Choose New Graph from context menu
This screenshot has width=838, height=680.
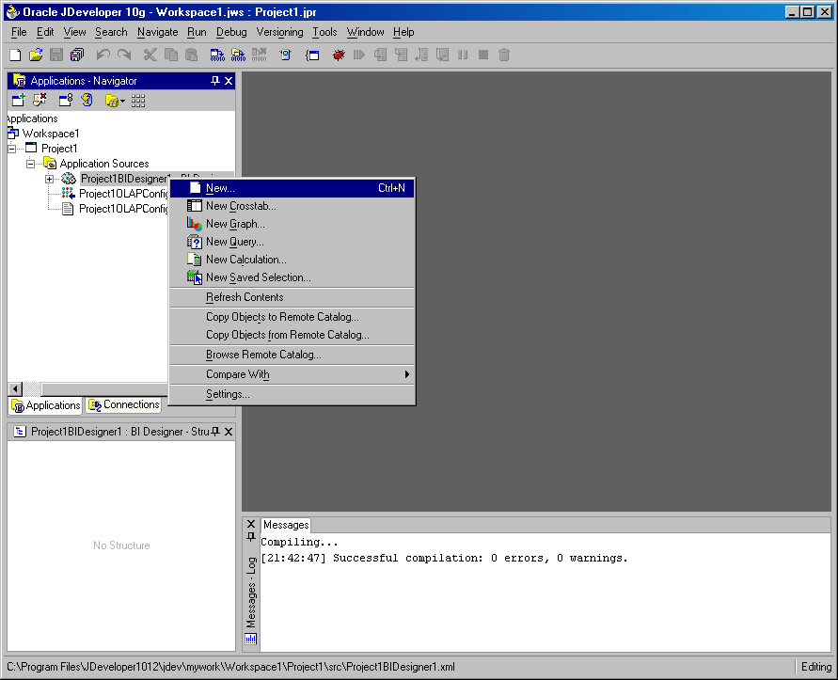[292, 224]
